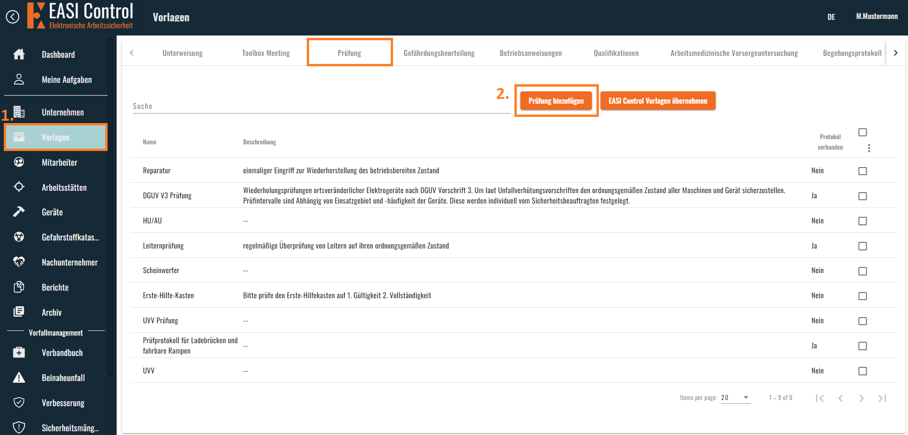Open the Leiternprüfung template entry
Viewport: 908px width, 435px height.
tap(163, 246)
